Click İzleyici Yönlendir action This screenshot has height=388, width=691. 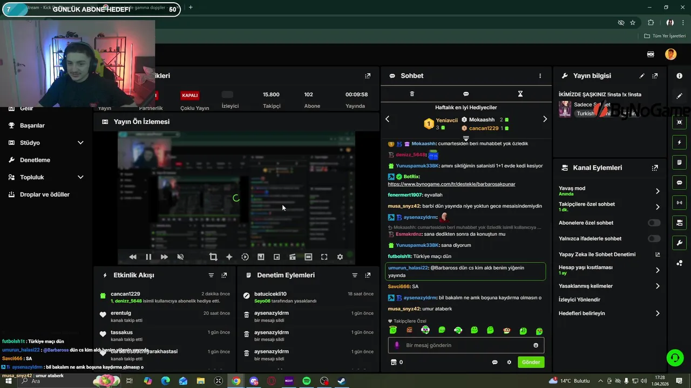point(579,300)
